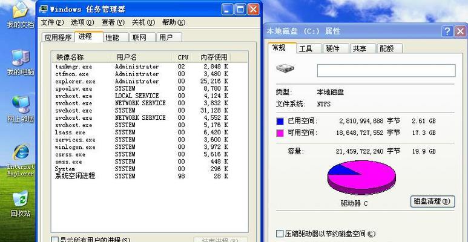Click the 98 CPU value for idle process
468x242 pixels.
coord(181,176)
